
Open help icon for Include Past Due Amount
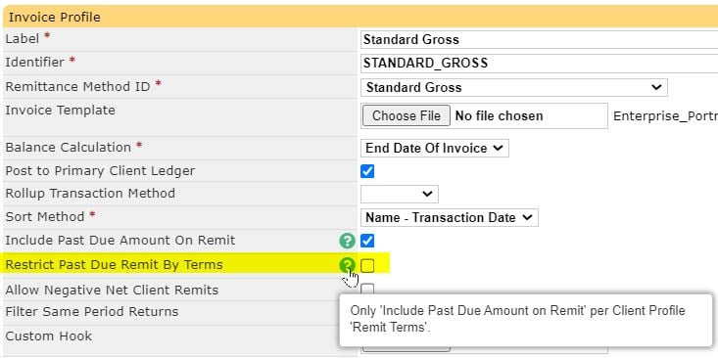pos(347,241)
